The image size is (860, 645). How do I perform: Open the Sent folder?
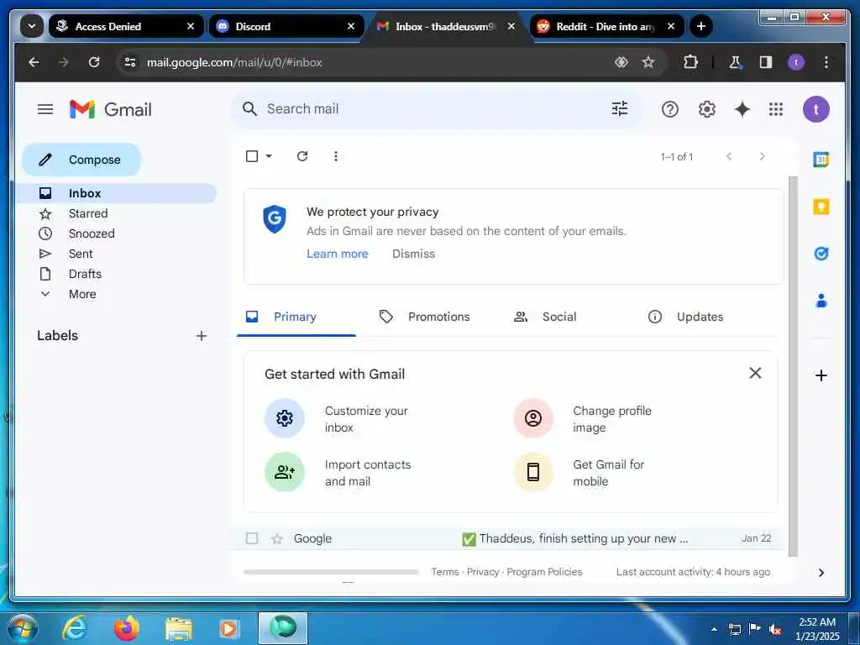81,254
